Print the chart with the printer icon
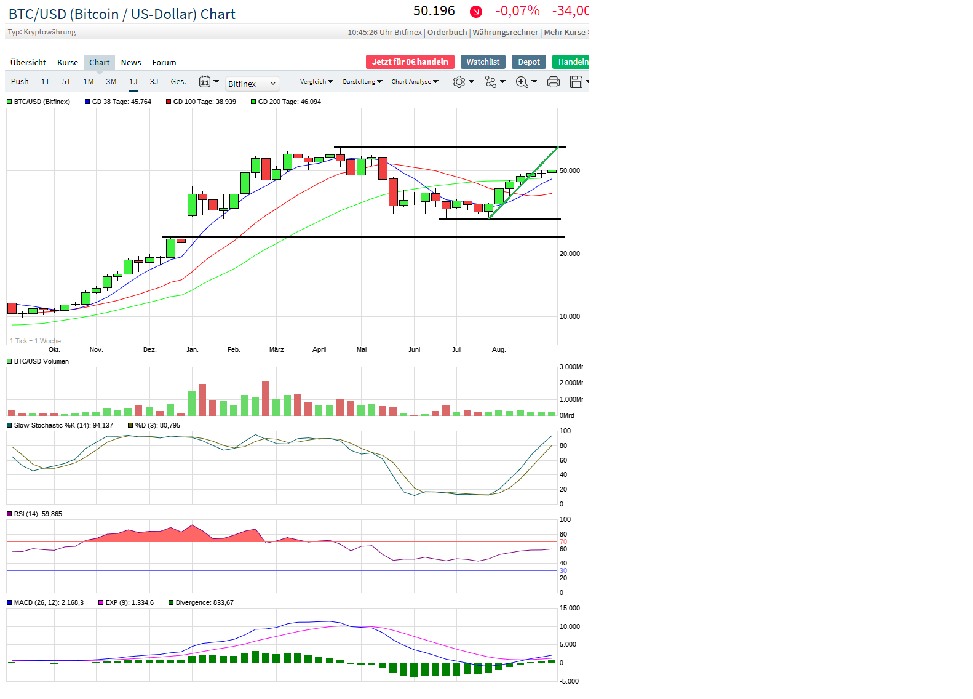 coord(554,82)
